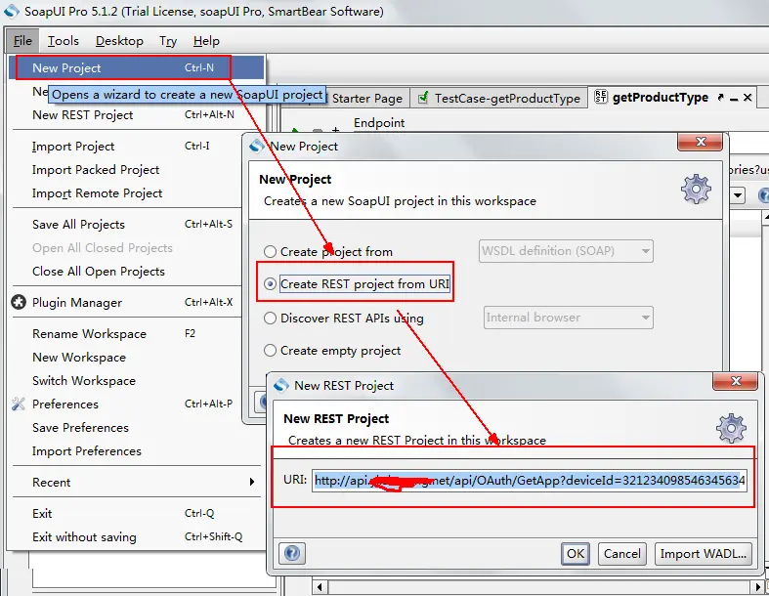This screenshot has height=596, width=769.
Task: Click the editor detach pin icon
Action: click(x=720, y=97)
